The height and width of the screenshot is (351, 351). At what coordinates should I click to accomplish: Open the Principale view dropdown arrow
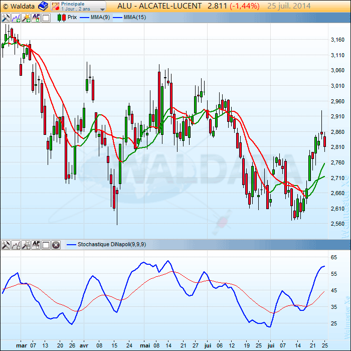pos(102,10)
